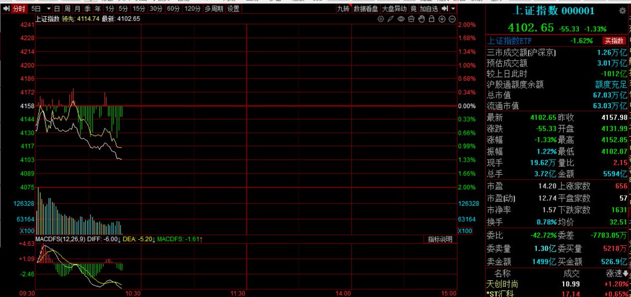
Task: Switch to the 季 quarterly chart tab
Action: [x=88, y=8]
